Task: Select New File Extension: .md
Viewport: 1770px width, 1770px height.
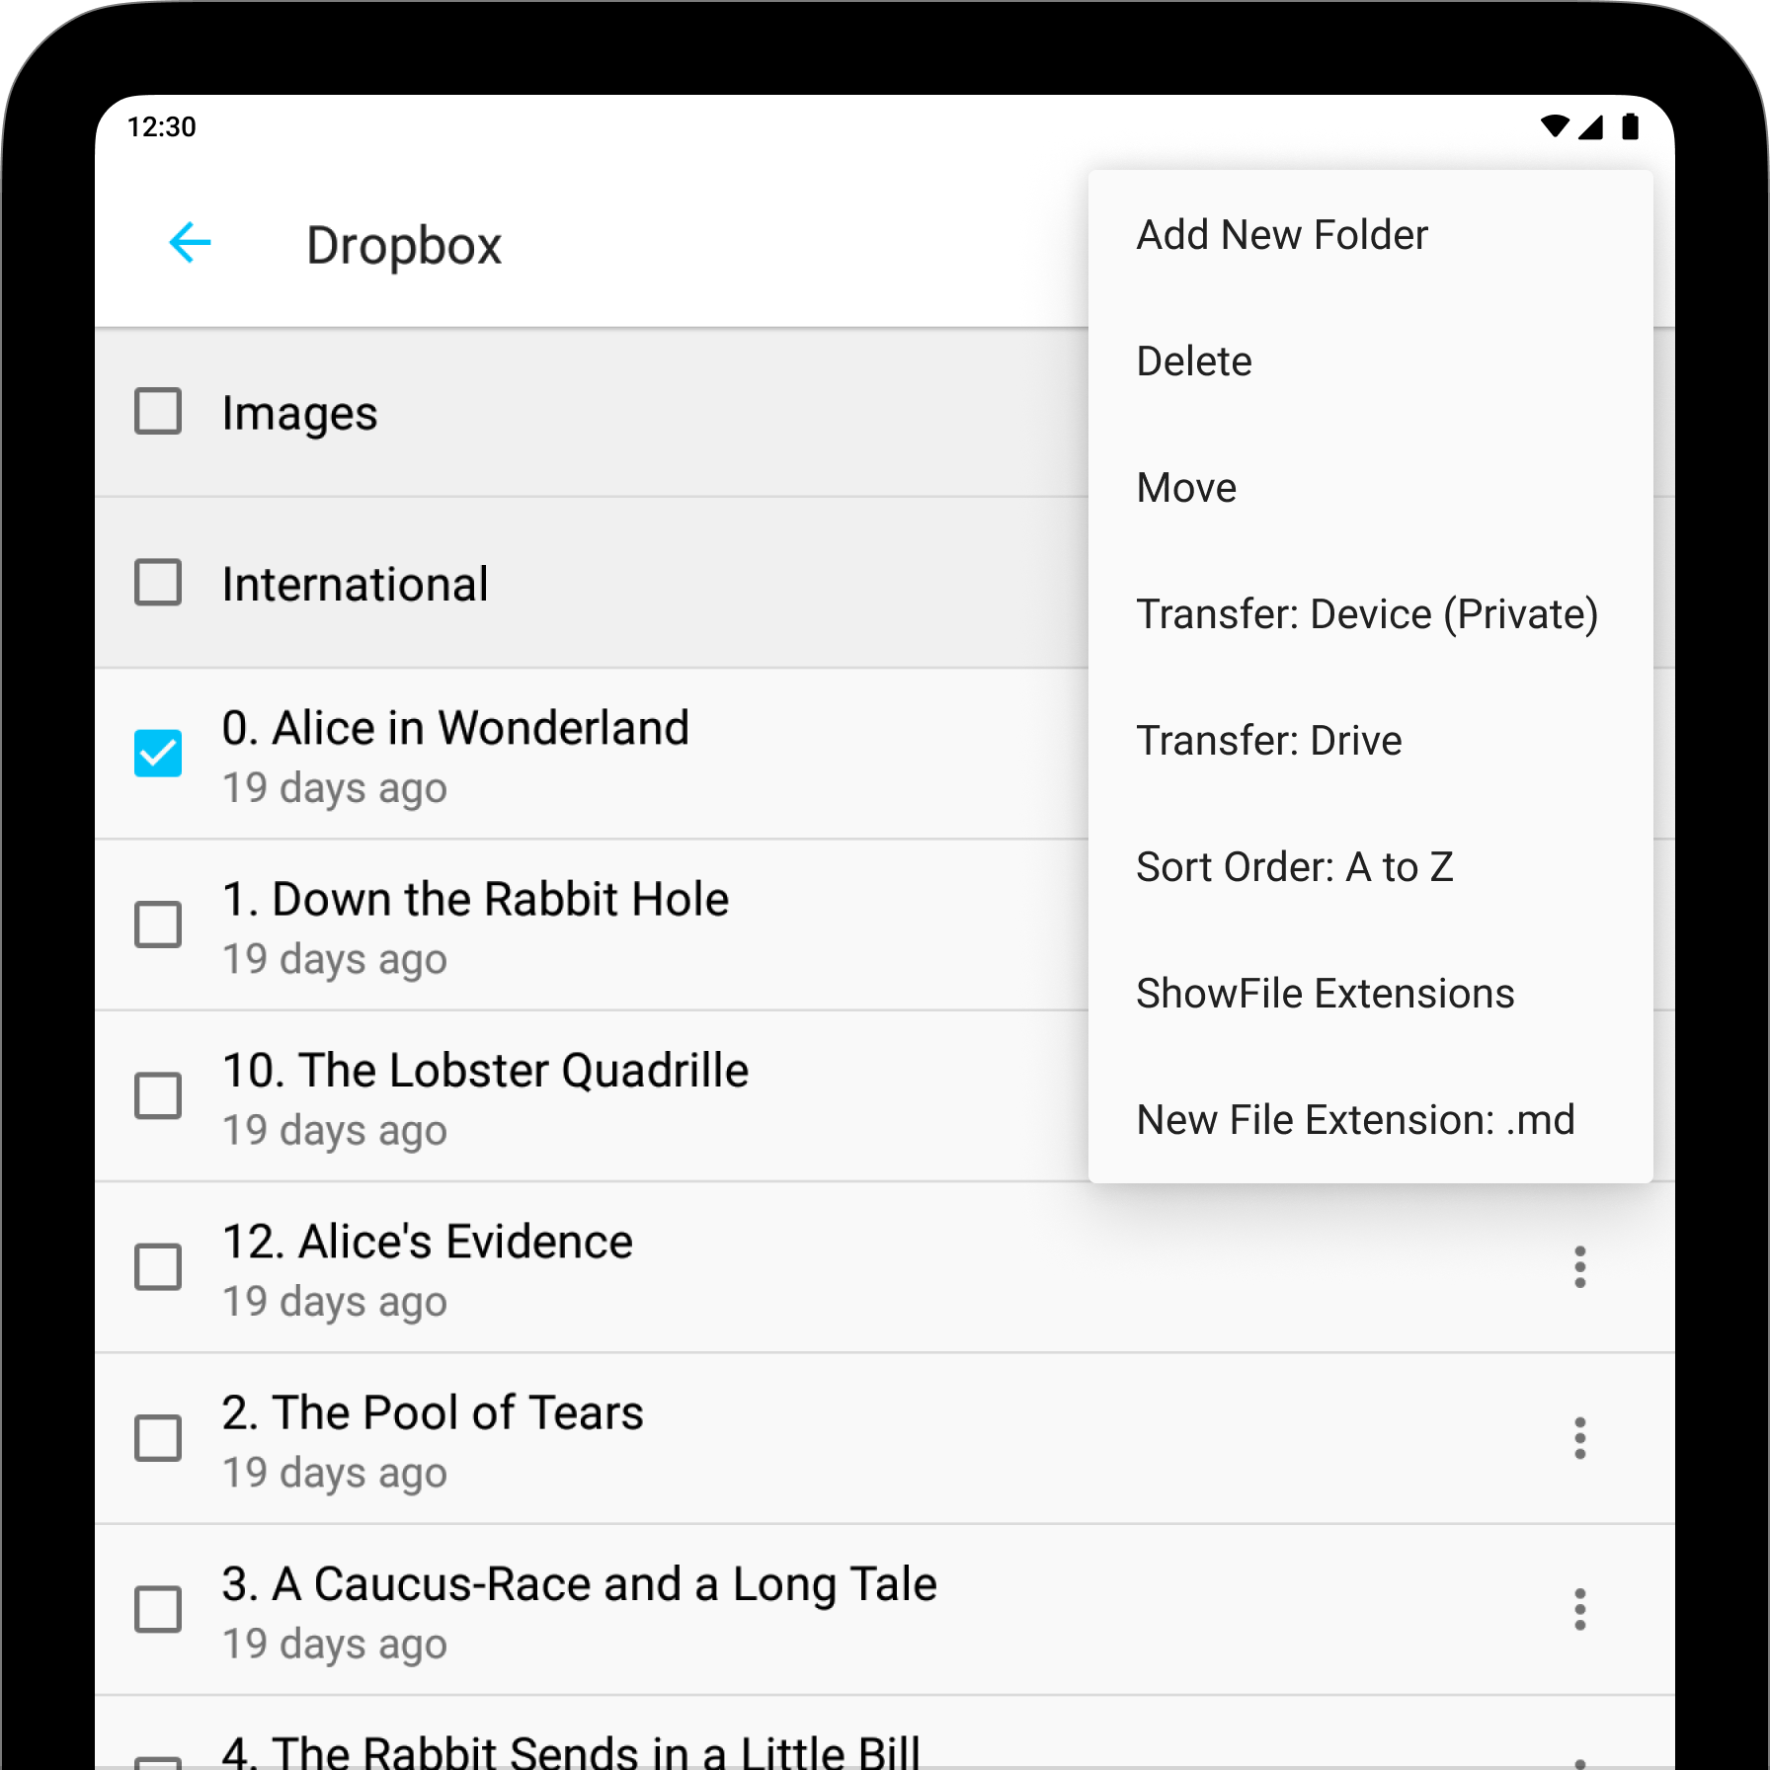Action: pos(1370,1120)
